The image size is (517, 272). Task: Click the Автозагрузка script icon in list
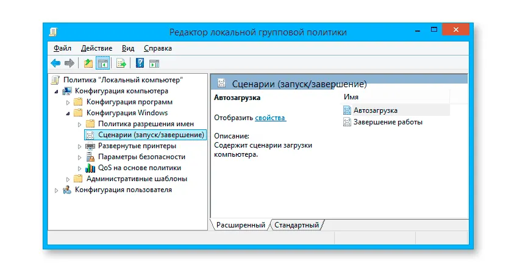coord(347,110)
